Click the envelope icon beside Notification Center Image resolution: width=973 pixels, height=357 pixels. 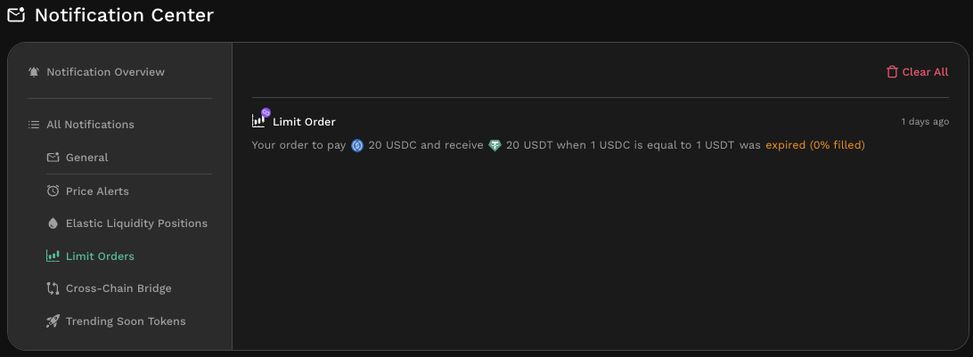16,14
